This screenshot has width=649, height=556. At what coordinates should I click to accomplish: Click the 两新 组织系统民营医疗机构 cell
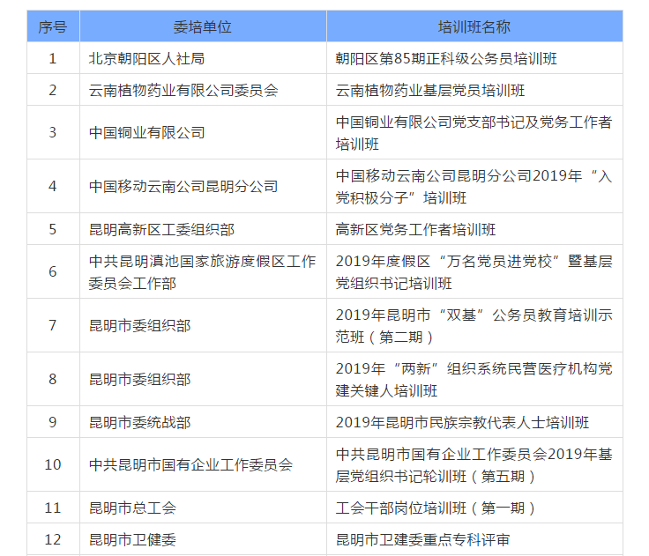coord(474,379)
